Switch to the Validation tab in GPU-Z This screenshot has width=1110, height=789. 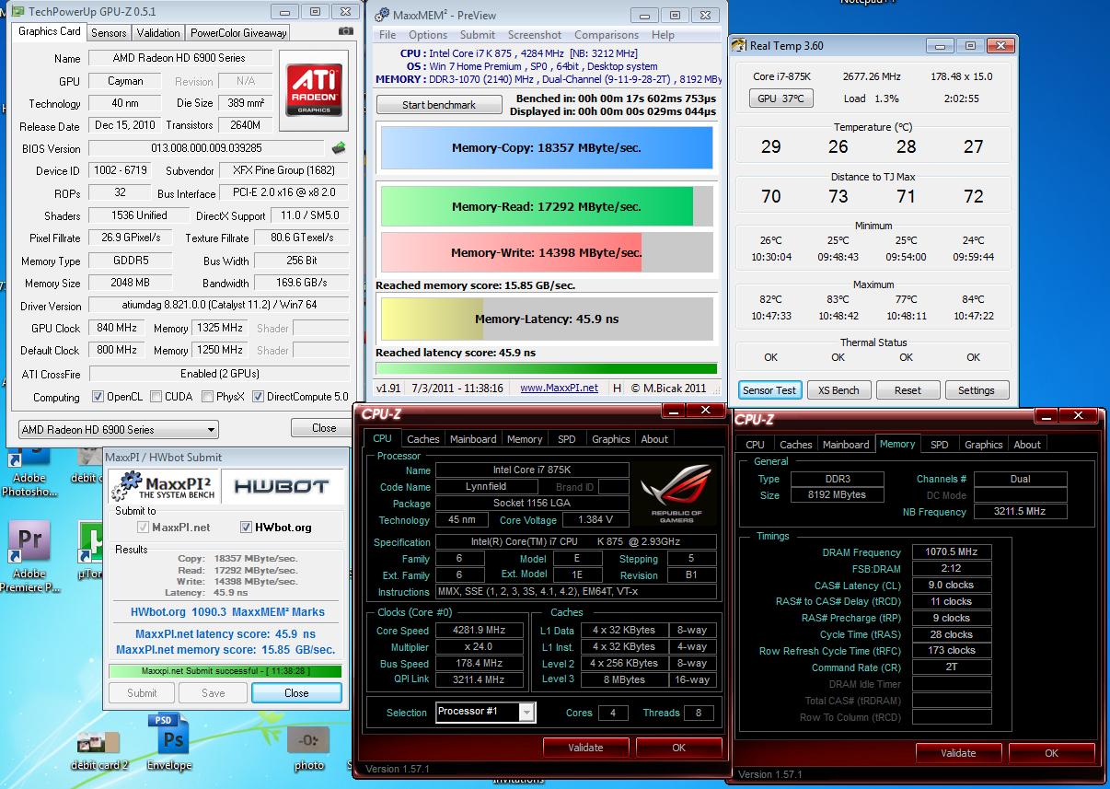[x=158, y=32]
